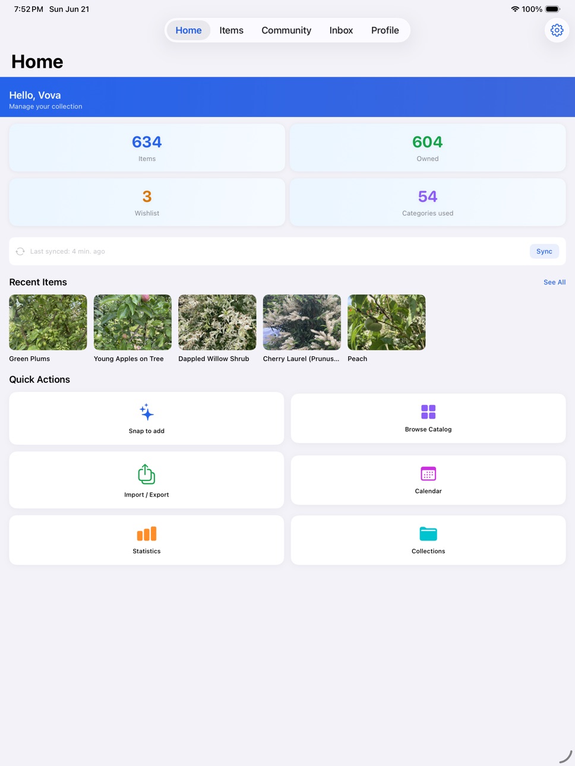Open the Inbox tab
Viewport: 575px width, 766px height.
[x=341, y=30]
